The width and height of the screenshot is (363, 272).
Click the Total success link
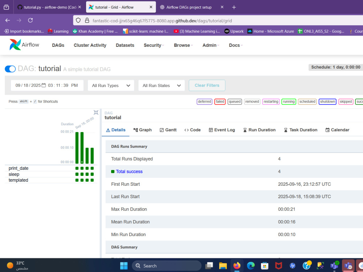coord(129,172)
